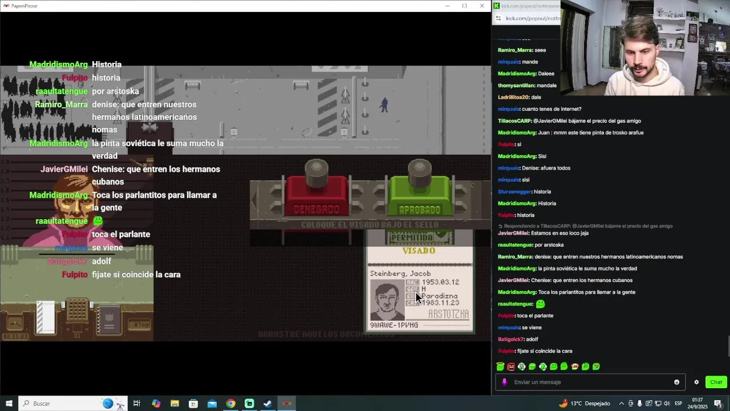
Task: Focus the Enviar un mensaje input
Action: (x=590, y=382)
